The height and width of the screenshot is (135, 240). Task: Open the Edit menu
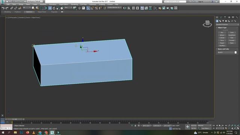pos(8,4)
